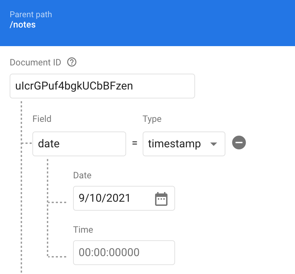The width and height of the screenshot is (295, 274).
Task: Remove the date field with minus icon
Action: [239, 143]
